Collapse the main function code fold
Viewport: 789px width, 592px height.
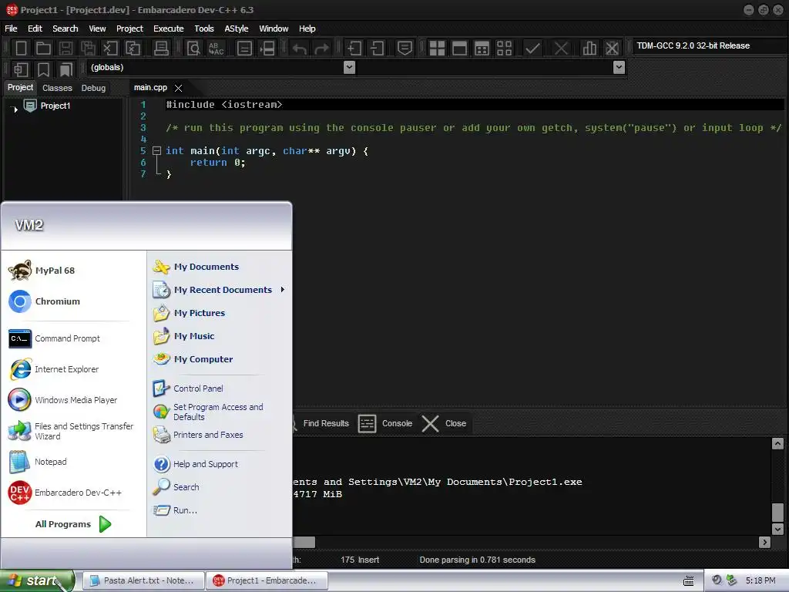[156, 150]
